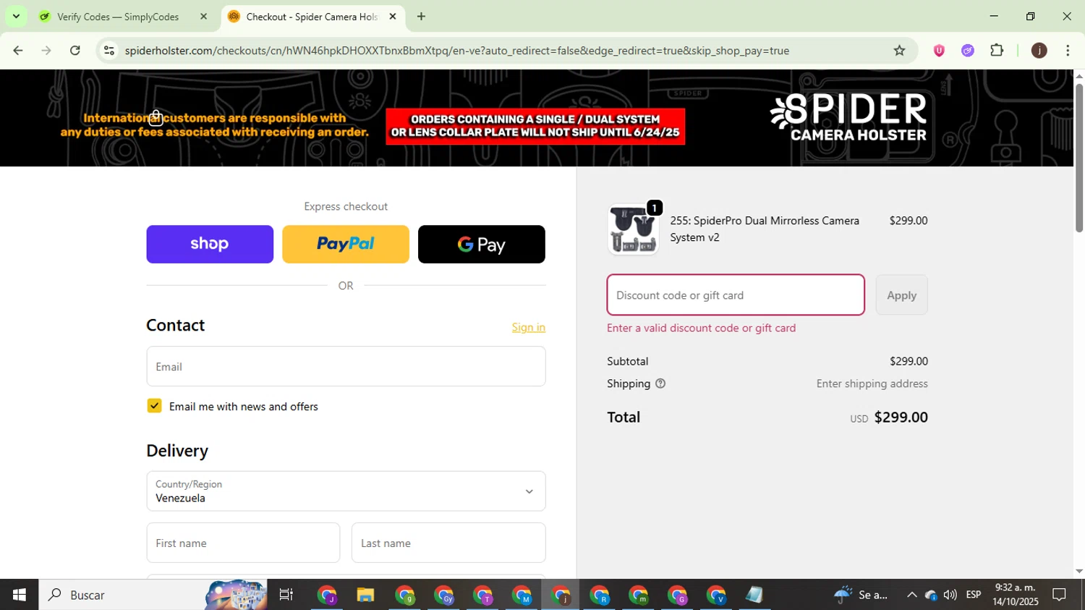
Task: Click the taskbar Buscar search box
Action: [153, 595]
